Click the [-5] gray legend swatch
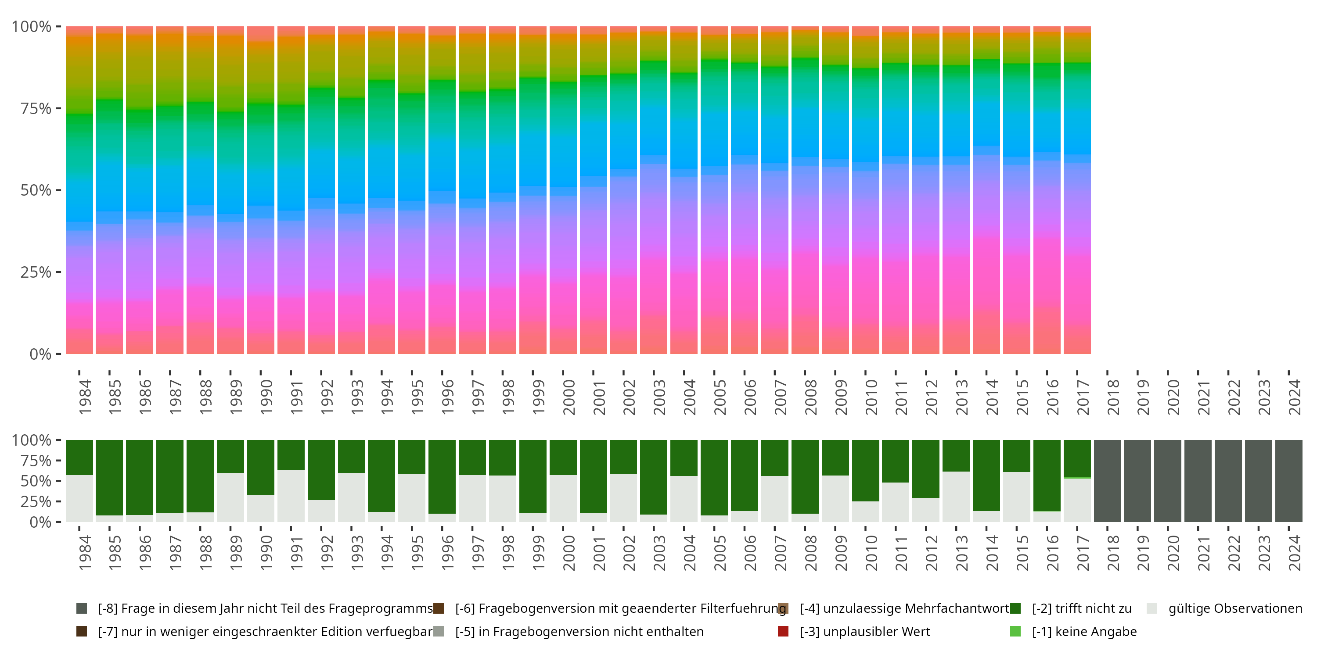Screen dimensions: 1317x658 [439, 631]
